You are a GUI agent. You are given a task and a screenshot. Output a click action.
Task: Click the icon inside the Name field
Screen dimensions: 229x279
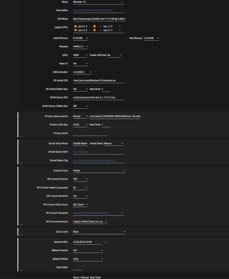(122, 2)
